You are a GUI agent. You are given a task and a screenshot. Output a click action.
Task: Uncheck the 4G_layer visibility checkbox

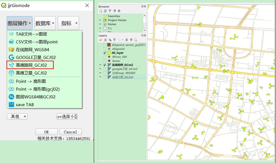coord(105,53)
